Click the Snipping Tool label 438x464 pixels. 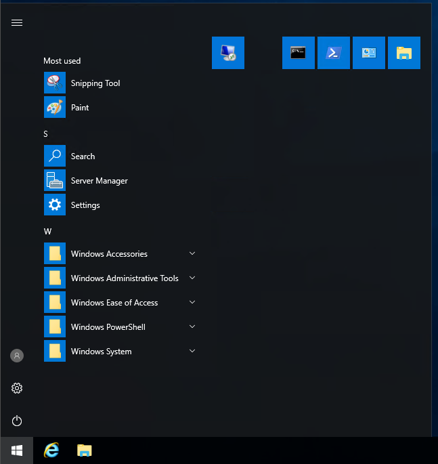(x=95, y=83)
